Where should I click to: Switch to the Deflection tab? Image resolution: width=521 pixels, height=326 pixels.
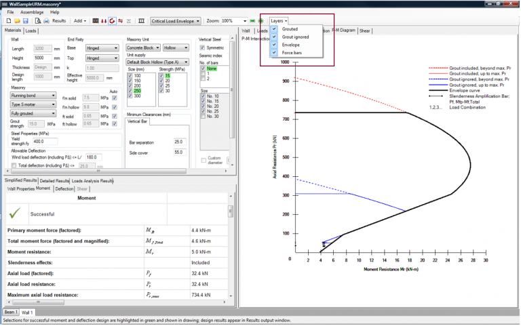64,189
